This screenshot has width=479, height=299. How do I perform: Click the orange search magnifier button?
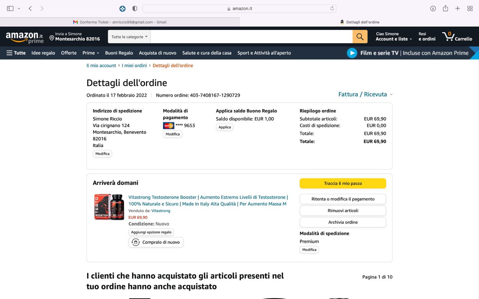point(360,37)
